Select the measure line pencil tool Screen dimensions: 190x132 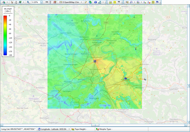86,2
